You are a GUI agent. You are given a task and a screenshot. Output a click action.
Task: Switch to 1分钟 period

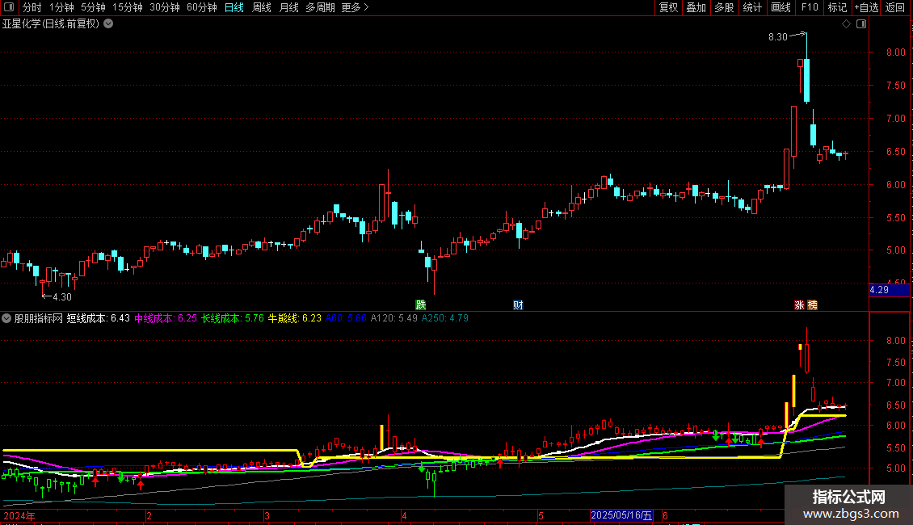point(61,7)
